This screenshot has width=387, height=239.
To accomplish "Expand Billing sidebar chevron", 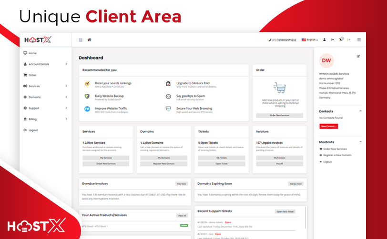I will pos(66,119).
